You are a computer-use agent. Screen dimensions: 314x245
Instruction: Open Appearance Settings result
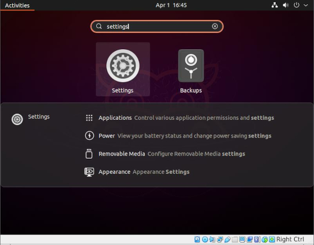144,172
